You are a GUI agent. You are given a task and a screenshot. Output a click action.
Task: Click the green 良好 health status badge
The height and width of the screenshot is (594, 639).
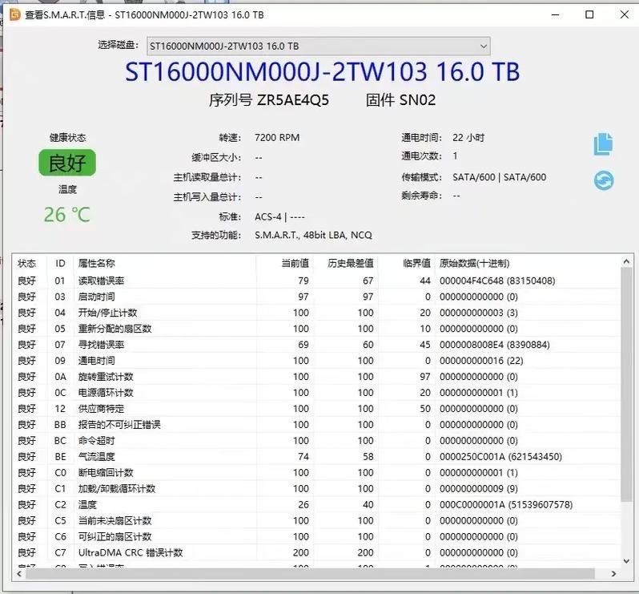point(67,163)
